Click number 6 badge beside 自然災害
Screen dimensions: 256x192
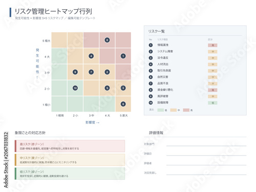[151, 77]
